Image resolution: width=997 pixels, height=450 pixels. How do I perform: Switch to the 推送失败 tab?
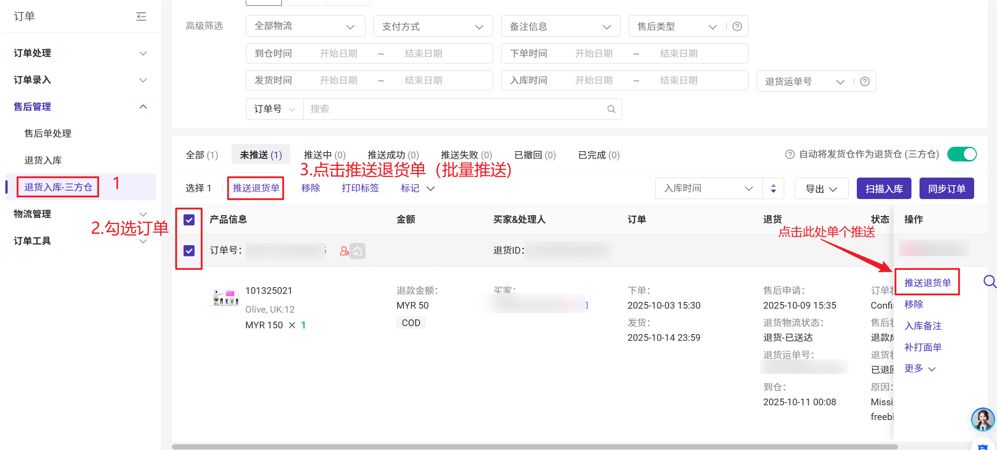(466, 155)
